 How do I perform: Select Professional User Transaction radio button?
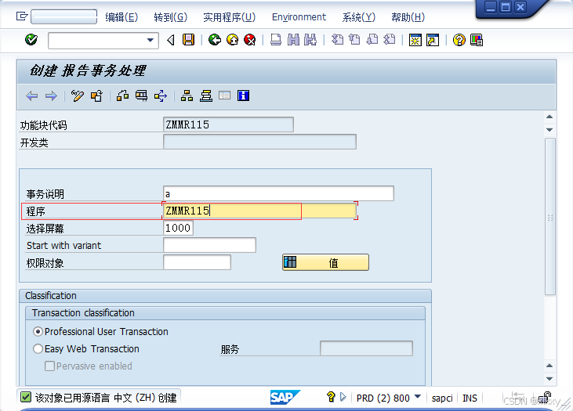click(38, 331)
